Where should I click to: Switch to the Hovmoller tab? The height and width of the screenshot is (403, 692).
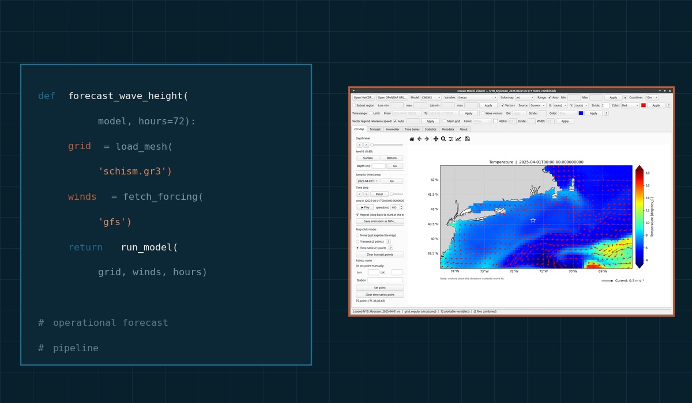tap(393, 129)
